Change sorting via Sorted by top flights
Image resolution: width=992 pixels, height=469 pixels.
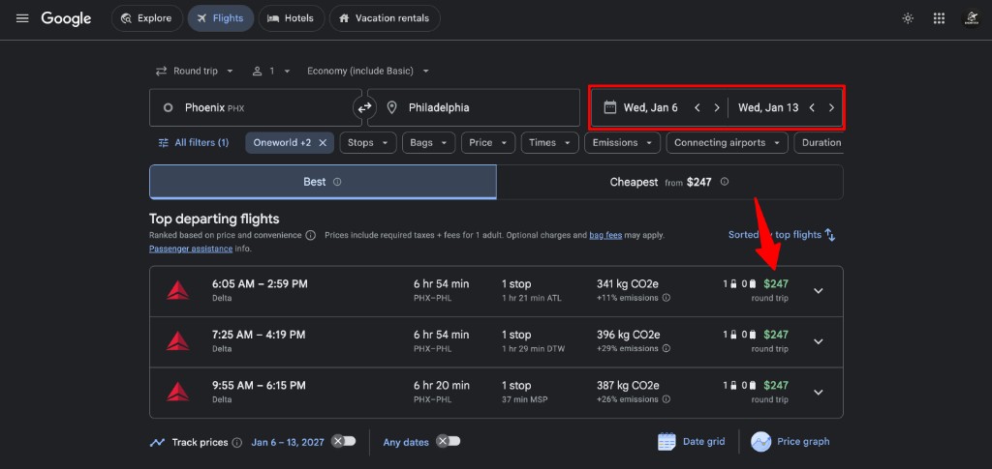pos(782,235)
